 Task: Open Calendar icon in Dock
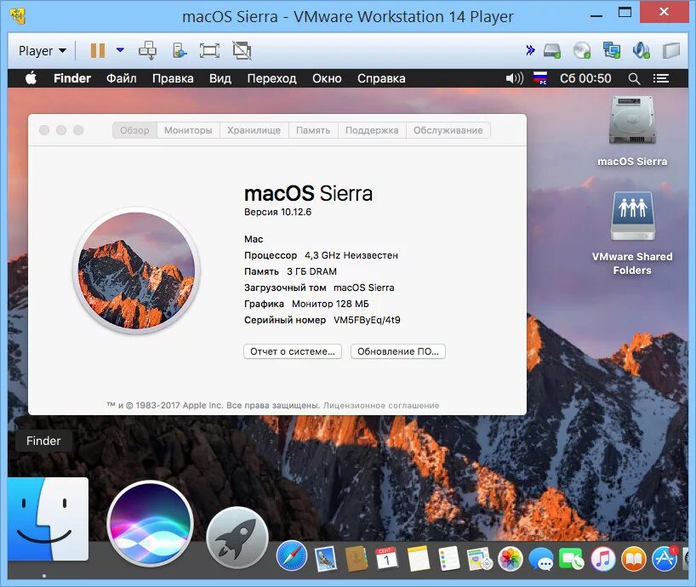(386, 558)
